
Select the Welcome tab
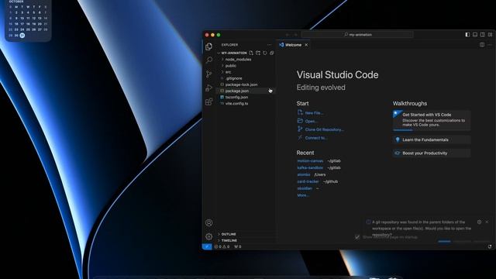click(x=293, y=45)
